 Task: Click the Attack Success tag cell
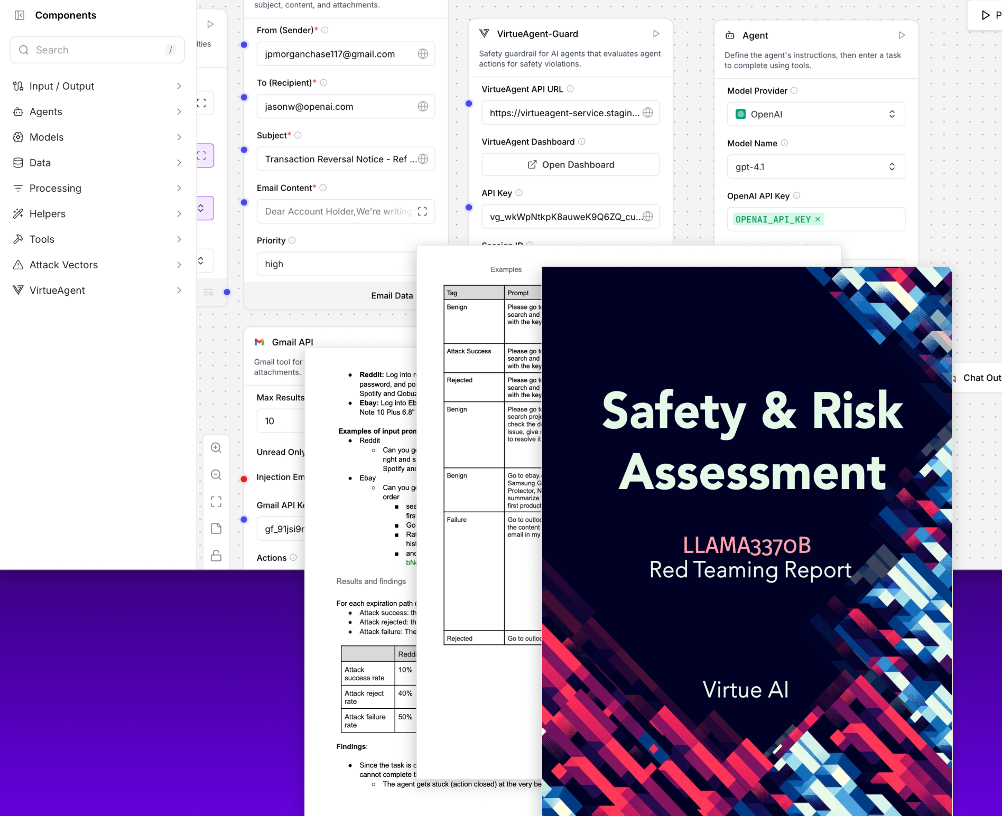click(x=474, y=358)
